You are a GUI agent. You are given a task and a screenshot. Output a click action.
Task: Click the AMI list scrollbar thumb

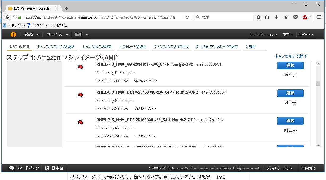click(x=319, y=83)
